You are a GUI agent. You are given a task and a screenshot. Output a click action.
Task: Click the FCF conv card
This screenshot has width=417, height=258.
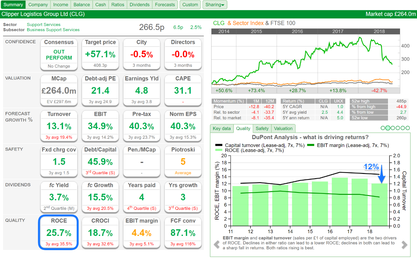point(183,233)
